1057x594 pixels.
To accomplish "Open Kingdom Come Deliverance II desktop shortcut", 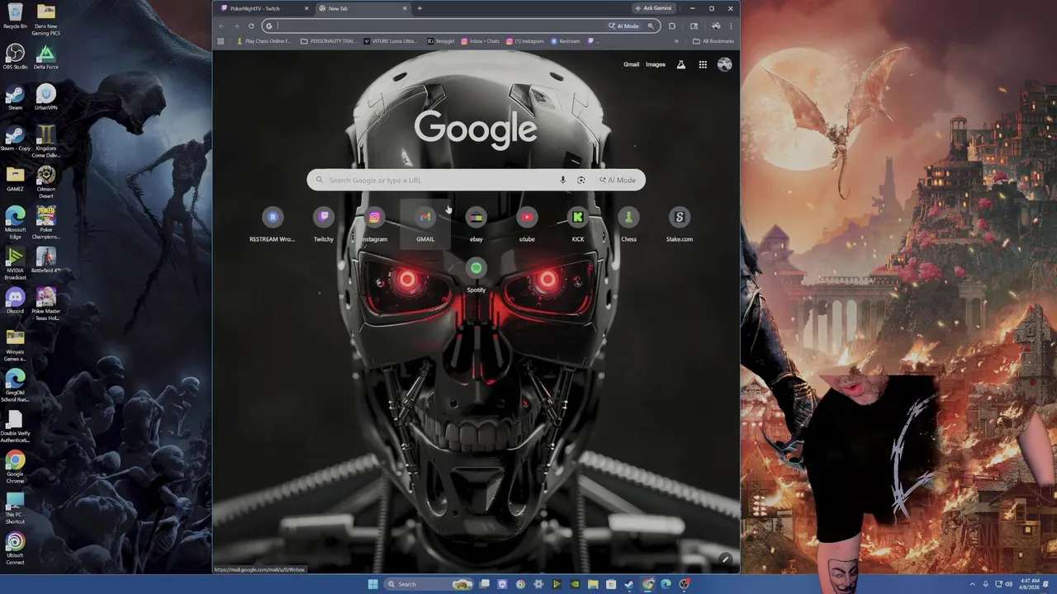I will click(x=46, y=142).
